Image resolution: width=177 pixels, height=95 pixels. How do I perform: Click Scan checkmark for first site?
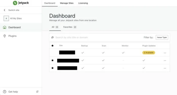point(103,53)
